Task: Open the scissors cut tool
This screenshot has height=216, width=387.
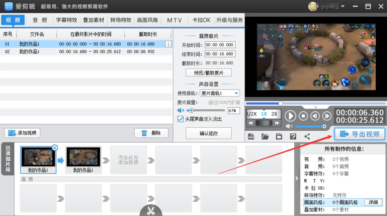Action: pyautogui.click(x=151, y=211)
